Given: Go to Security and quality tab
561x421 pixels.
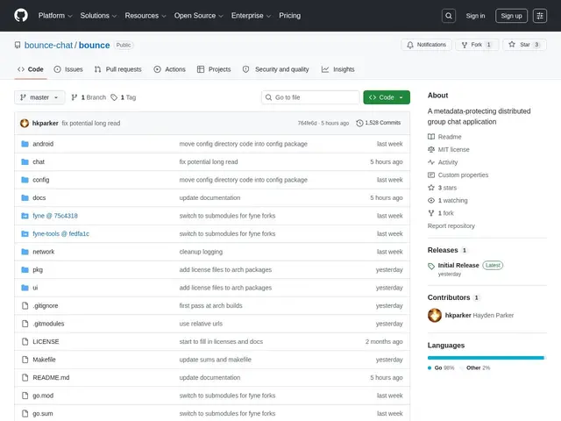Looking at the screenshot, I should pos(275,69).
